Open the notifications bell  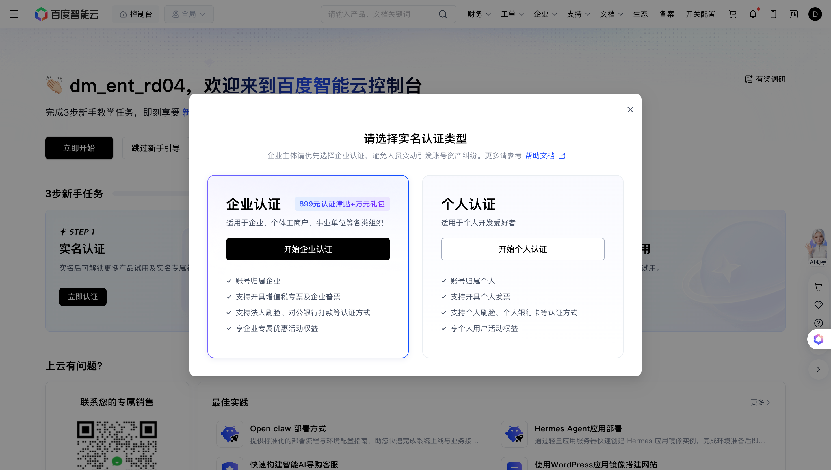(753, 14)
